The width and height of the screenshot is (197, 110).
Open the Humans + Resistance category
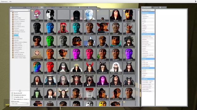pyautogui.click(x=19, y=20)
